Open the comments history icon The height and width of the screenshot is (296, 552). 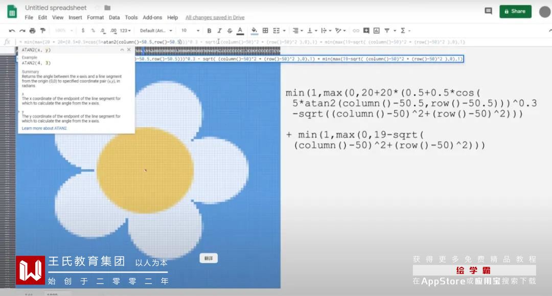point(488,11)
